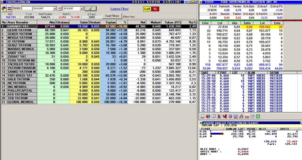Sort by the Tks% column header
The width and height of the screenshot is (302, 160).
click(189, 22)
